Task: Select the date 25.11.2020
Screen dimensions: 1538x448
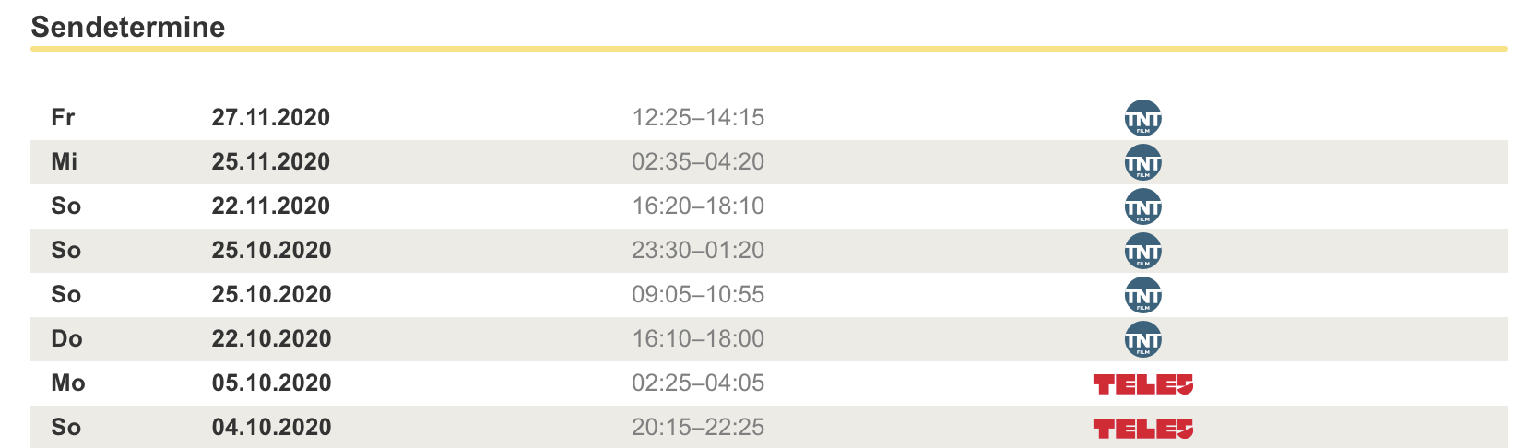Action: (271, 162)
